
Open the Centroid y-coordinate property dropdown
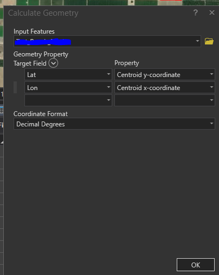[x=211, y=74]
